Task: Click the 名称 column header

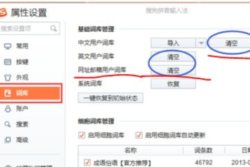Action: tap(130, 150)
